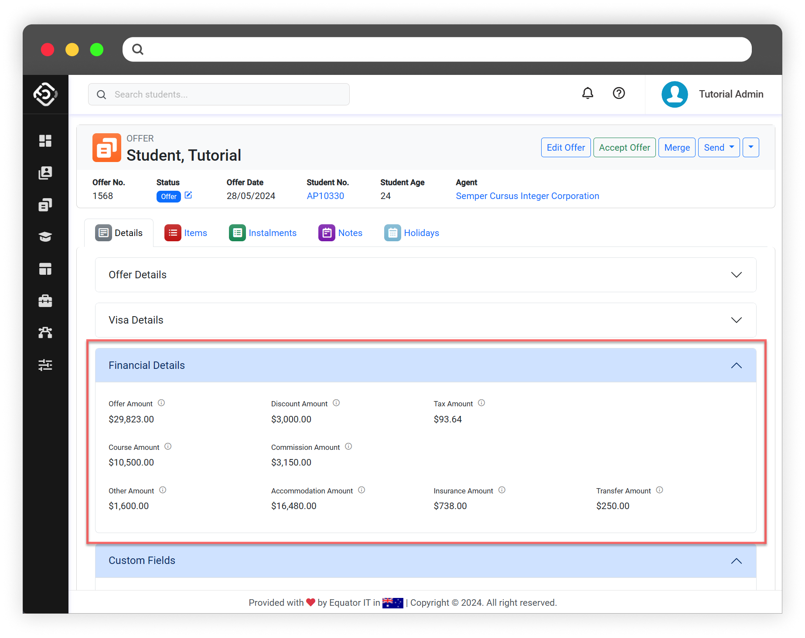Click the graduation cap sidebar icon

(x=45, y=236)
